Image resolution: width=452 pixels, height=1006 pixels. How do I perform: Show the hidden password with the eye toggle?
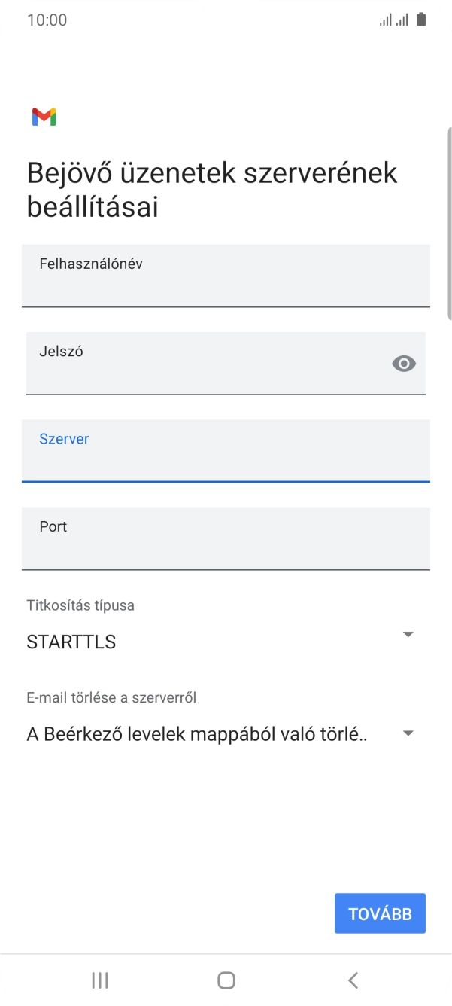pos(404,364)
